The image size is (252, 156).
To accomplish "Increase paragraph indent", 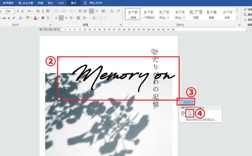I will point(85,11).
